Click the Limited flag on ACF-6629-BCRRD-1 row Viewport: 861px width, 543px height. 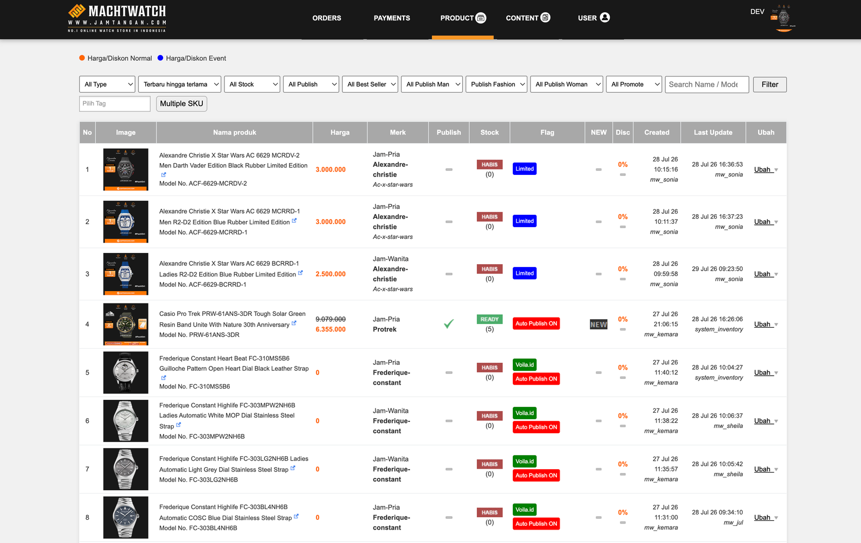(x=525, y=273)
